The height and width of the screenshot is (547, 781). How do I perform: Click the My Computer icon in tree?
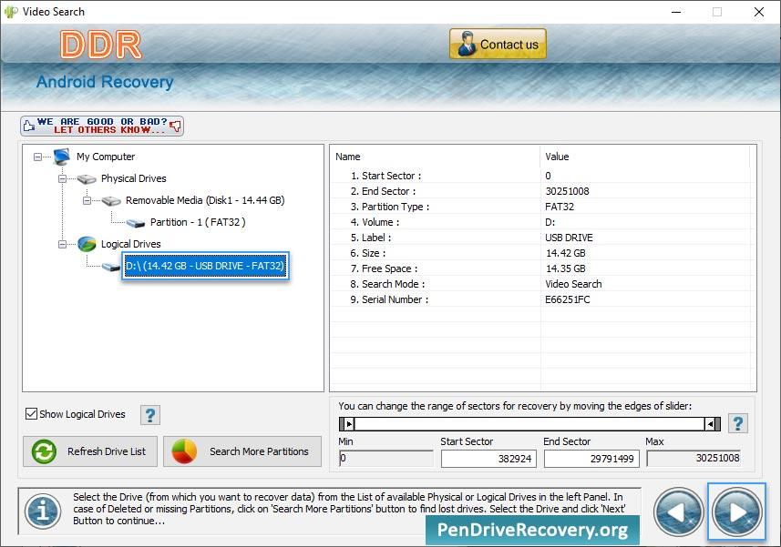pyautogui.click(x=62, y=157)
